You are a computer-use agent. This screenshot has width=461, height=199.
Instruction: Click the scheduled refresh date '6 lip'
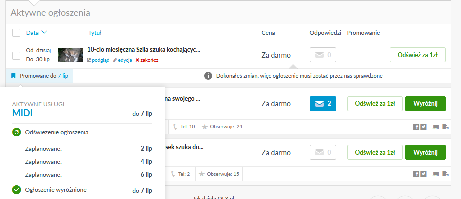[x=146, y=174]
